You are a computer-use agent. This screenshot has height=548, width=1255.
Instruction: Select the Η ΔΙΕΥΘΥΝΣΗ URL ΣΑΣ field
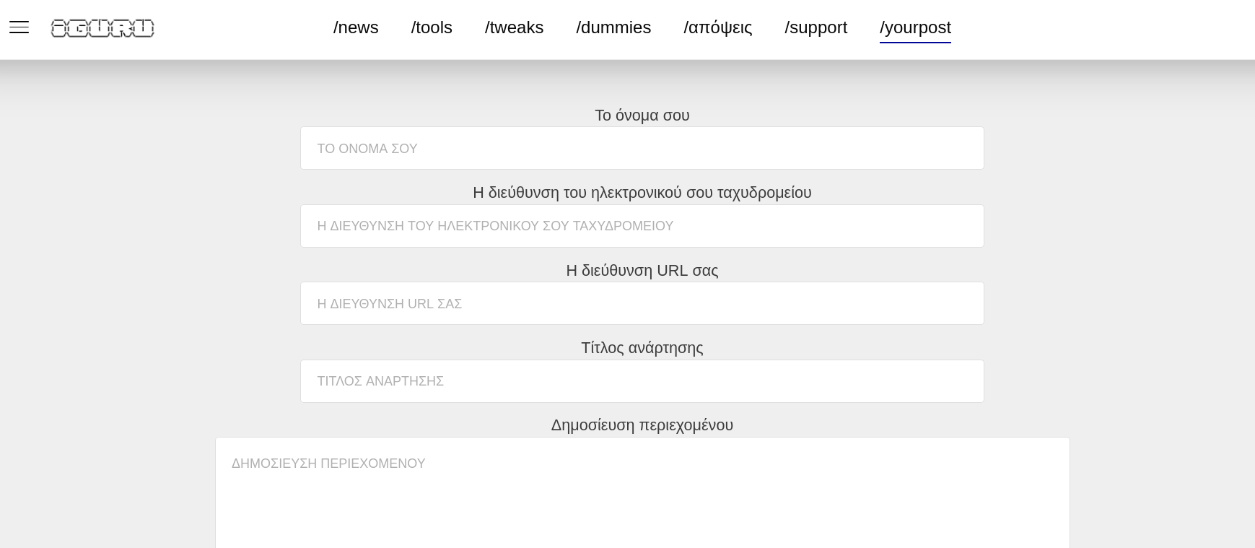pos(642,303)
